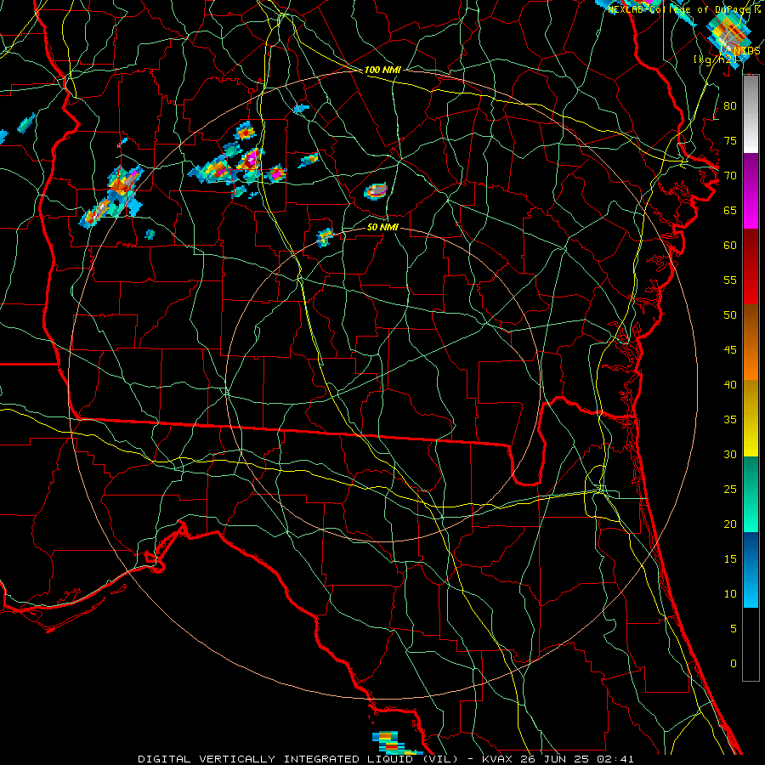This screenshot has width=765, height=765.
Task: Click the 40 value on VIL scale
Action: coord(730,385)
